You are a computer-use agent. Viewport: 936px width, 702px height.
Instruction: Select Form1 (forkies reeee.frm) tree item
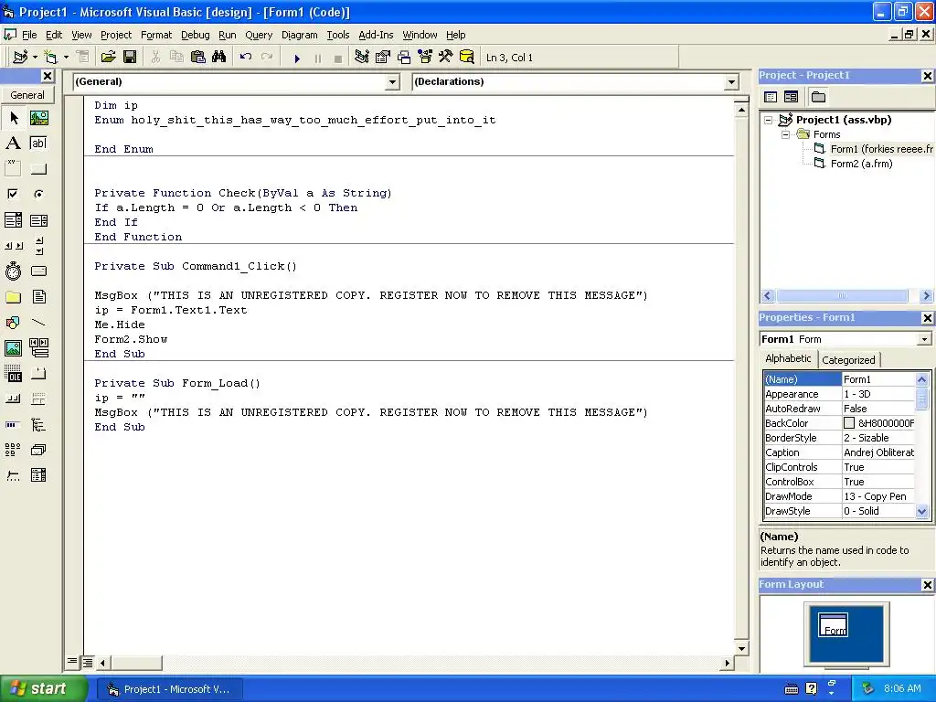(882, 149)
